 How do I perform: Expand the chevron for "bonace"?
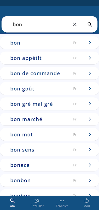(x=90, y=165)
